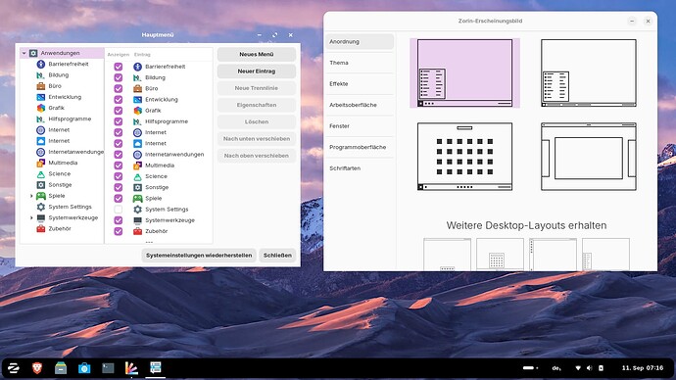Click the Entwicklung icon in the entry list
This screenshot has height=380, width=676.
(x=137, y=99)
